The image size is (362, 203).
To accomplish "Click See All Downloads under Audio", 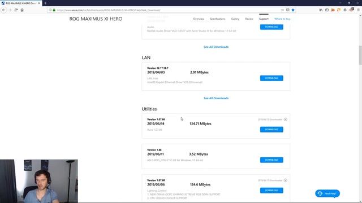I will (216, 47).
